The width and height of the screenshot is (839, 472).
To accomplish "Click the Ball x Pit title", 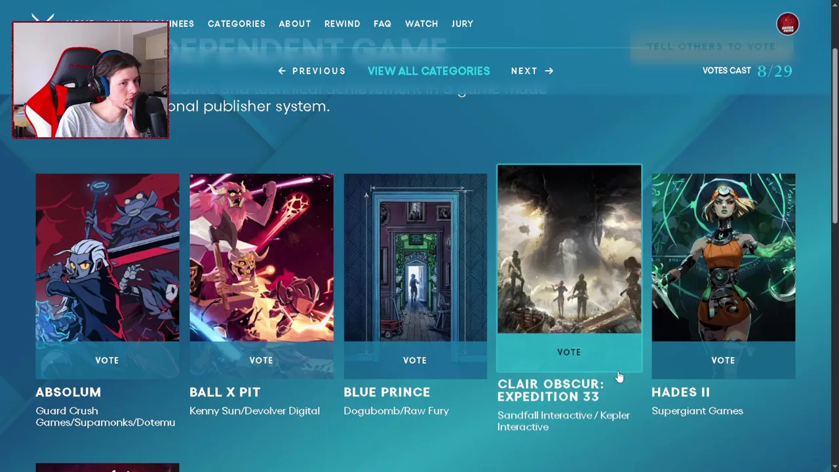I will 225,392.
